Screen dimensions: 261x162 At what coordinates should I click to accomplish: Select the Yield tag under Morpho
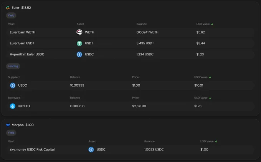point(11,133)
